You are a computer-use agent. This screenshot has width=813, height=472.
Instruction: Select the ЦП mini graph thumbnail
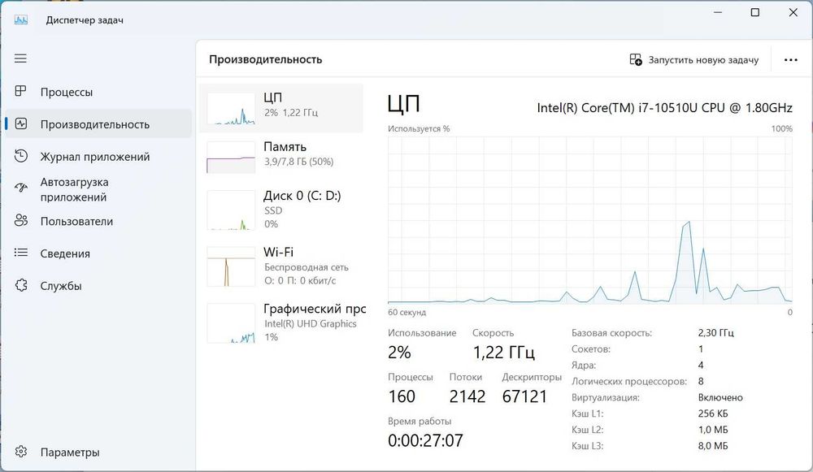click(231, 109)
